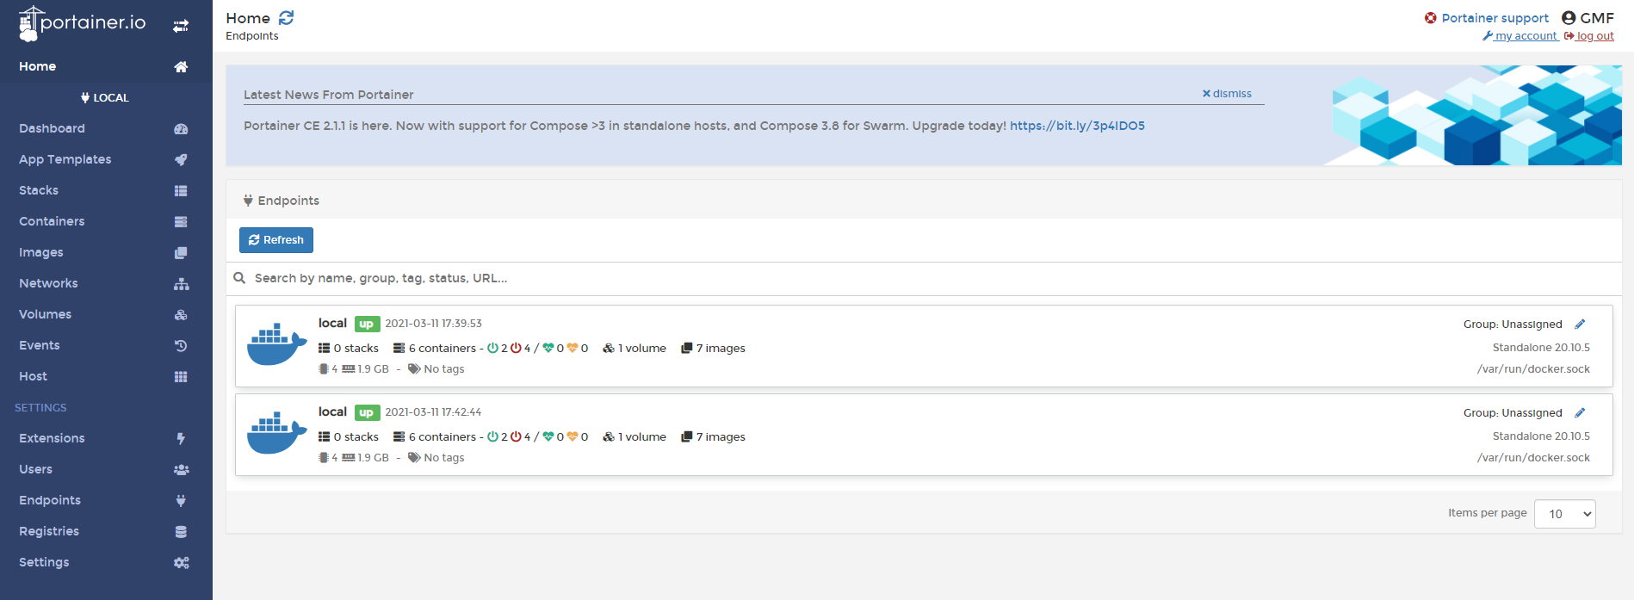The height and width of the screenshot is (600, 1634).
Task: Click the Dashboard gauge icon in sidebar
Action: [181, 129]
